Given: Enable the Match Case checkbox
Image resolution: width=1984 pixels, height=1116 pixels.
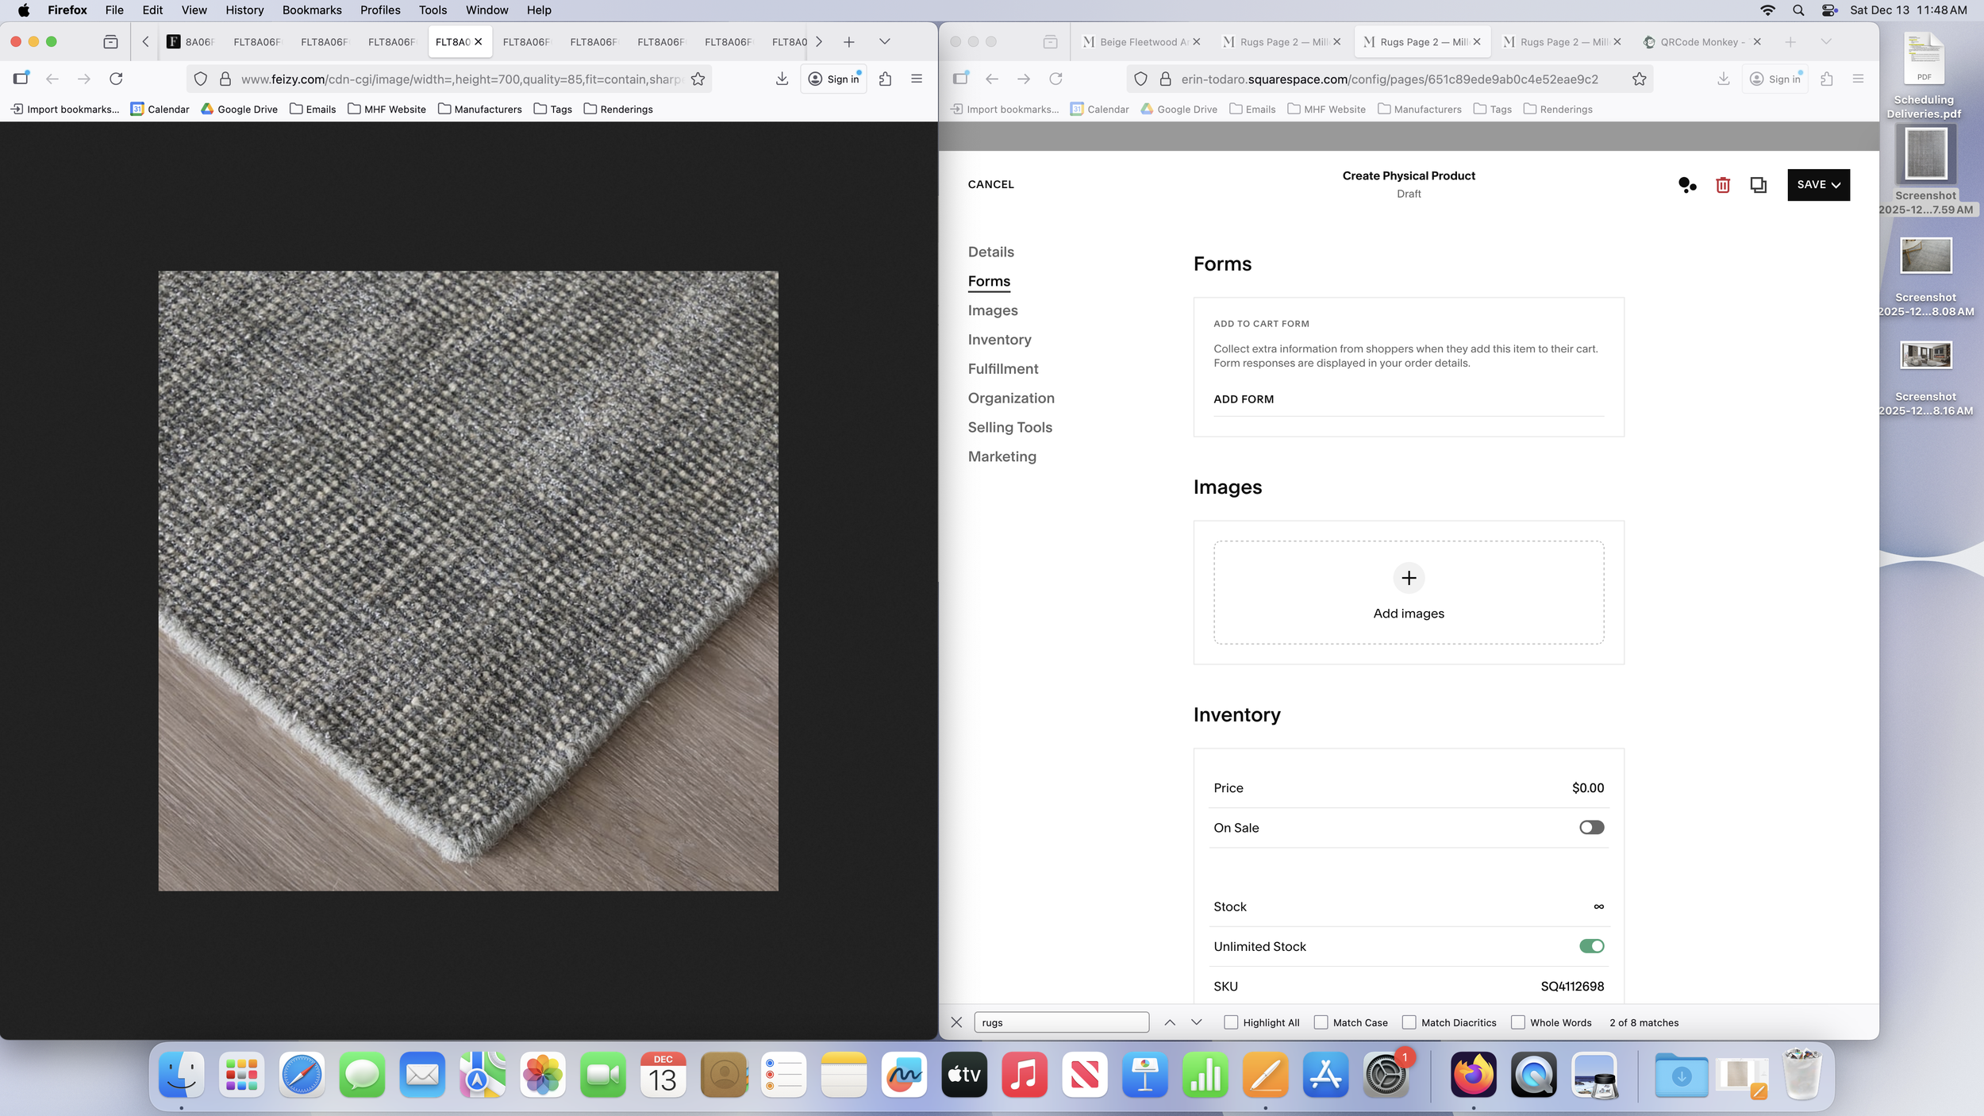Looking at the screenshot, I should pos(1321,1022).
